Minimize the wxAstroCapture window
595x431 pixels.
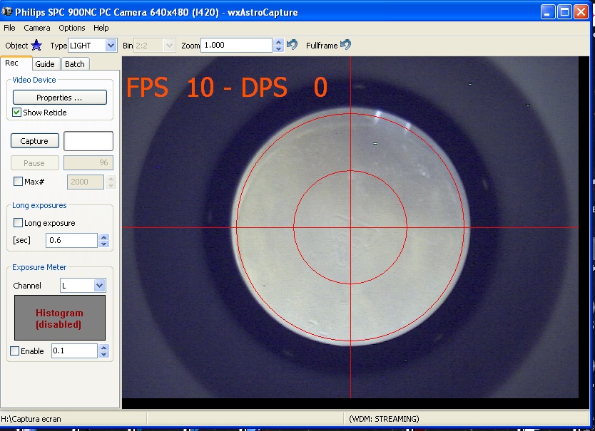[548, 12]
